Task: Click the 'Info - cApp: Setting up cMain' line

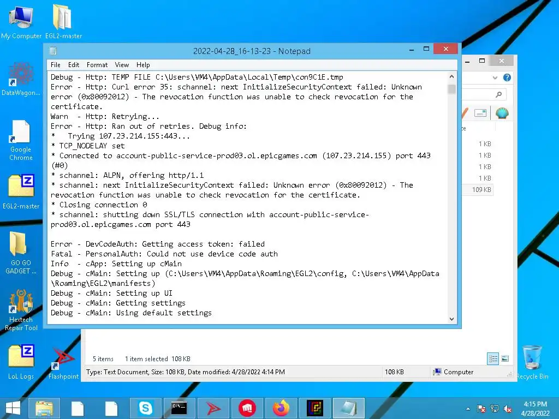Action: (116, 264)
